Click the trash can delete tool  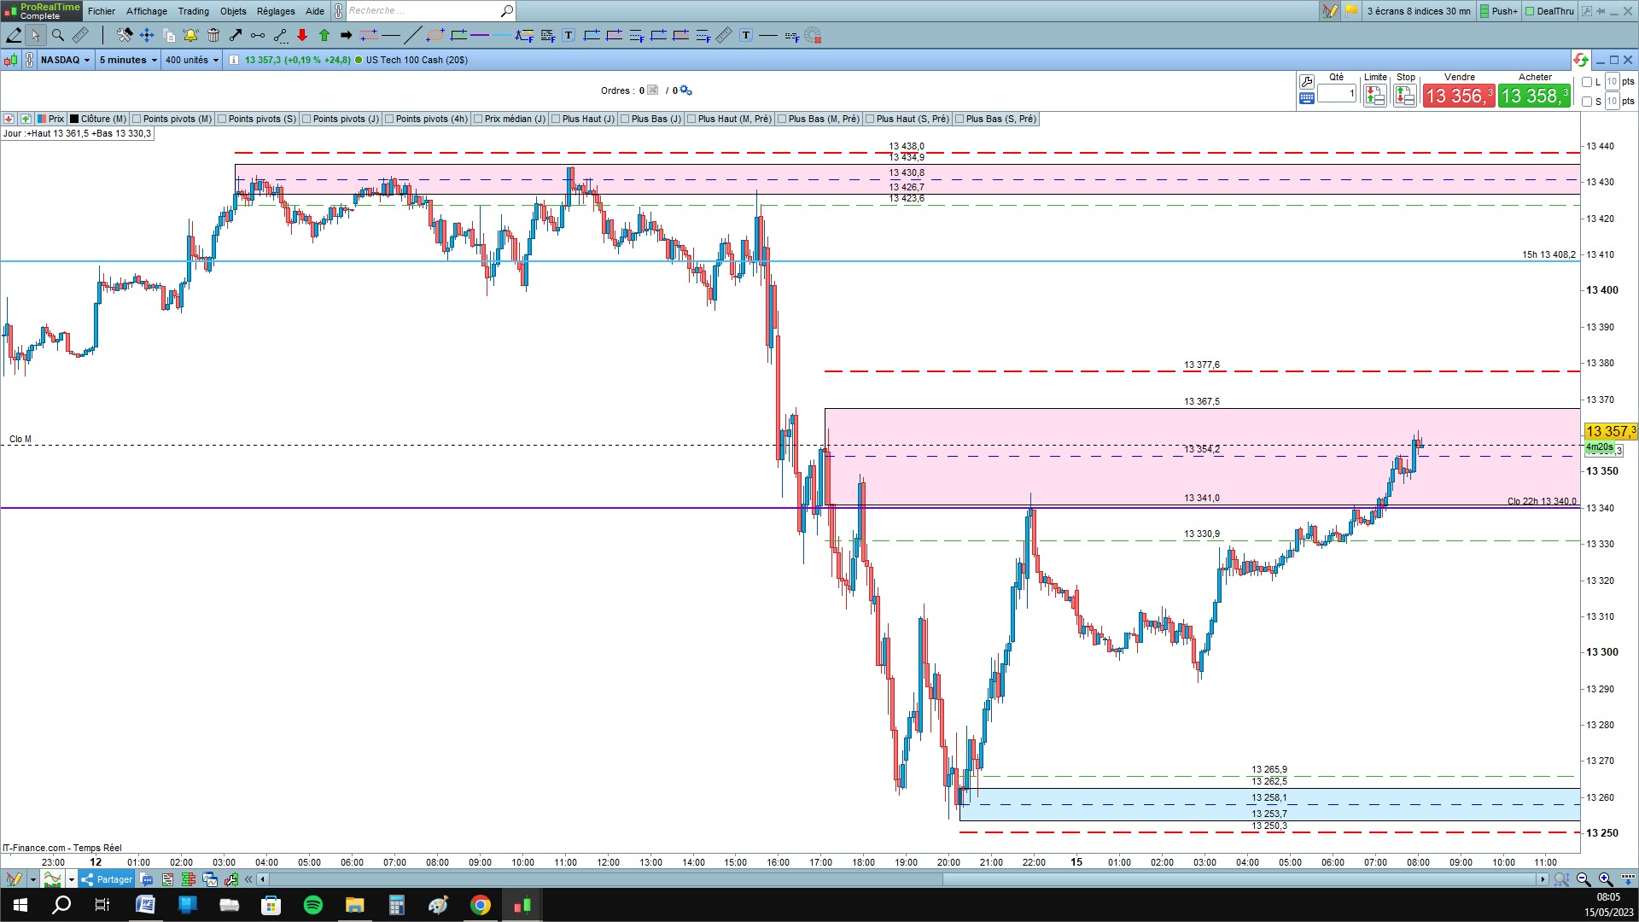pyautogui.click(x=213, y=35)
